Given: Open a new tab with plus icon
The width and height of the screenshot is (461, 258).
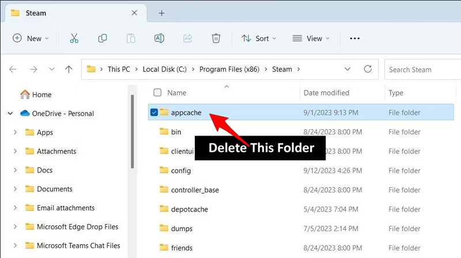Looking at the screenshot, I should pos(161,13).
